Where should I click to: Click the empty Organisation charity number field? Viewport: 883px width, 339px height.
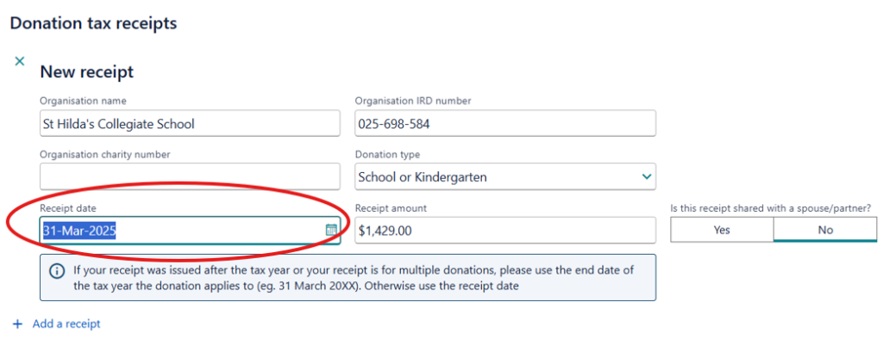(190, 177)
